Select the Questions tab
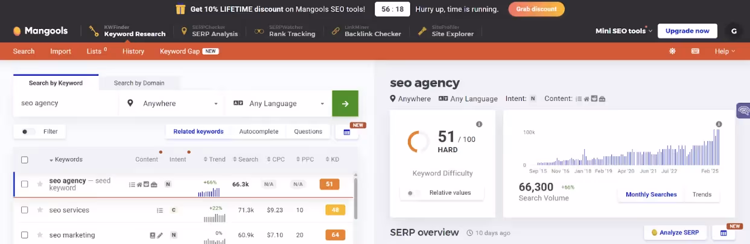The height and width of the screenshot is (244, 750). [x=308, y=132]
